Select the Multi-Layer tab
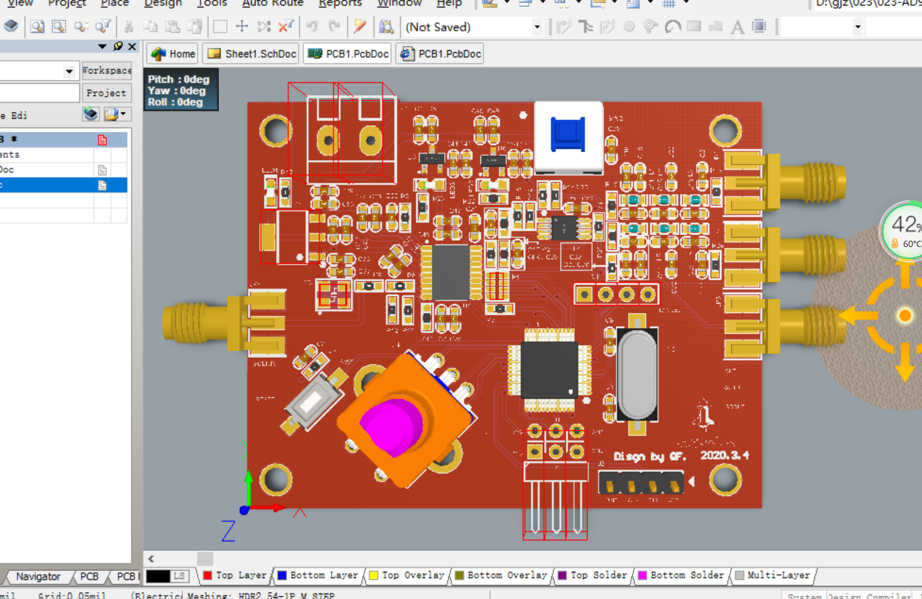 773,575
